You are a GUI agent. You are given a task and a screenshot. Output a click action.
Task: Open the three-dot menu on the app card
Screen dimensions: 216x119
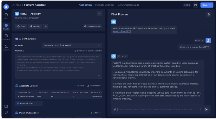pos(99,14)
